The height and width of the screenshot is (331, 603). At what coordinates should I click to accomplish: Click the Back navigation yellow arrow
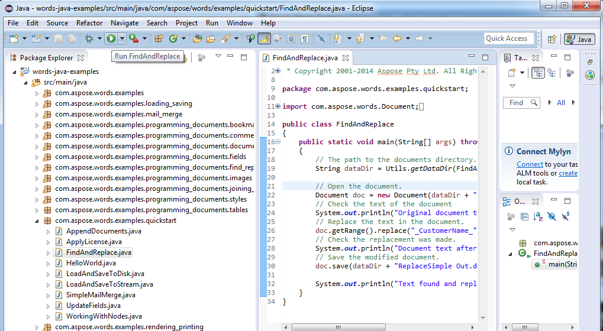397,38
